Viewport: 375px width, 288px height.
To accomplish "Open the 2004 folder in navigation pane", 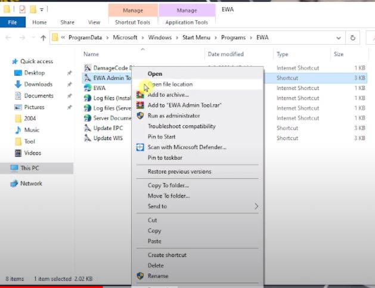I will click(x=30, y=119).
